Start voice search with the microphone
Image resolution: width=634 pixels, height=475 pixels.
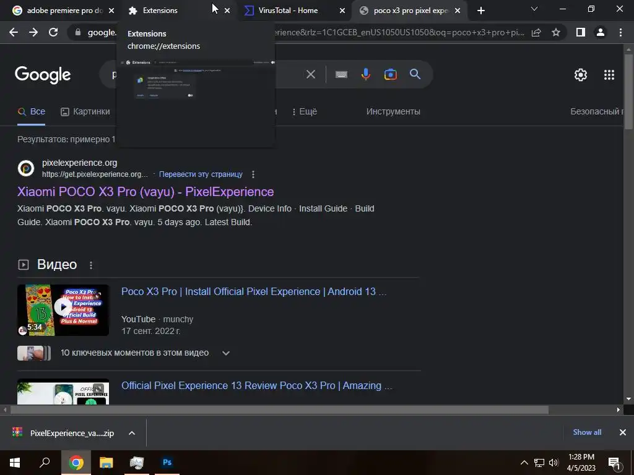click(366, 74)
